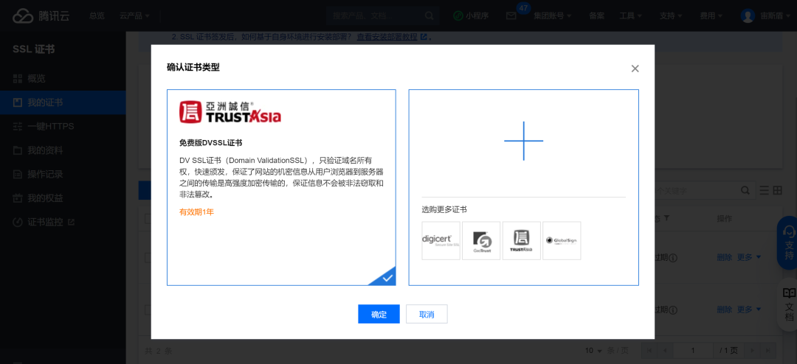Go to the next page arrow
The width and height of the screenshot is (797, 364).
tap(753, 350)
